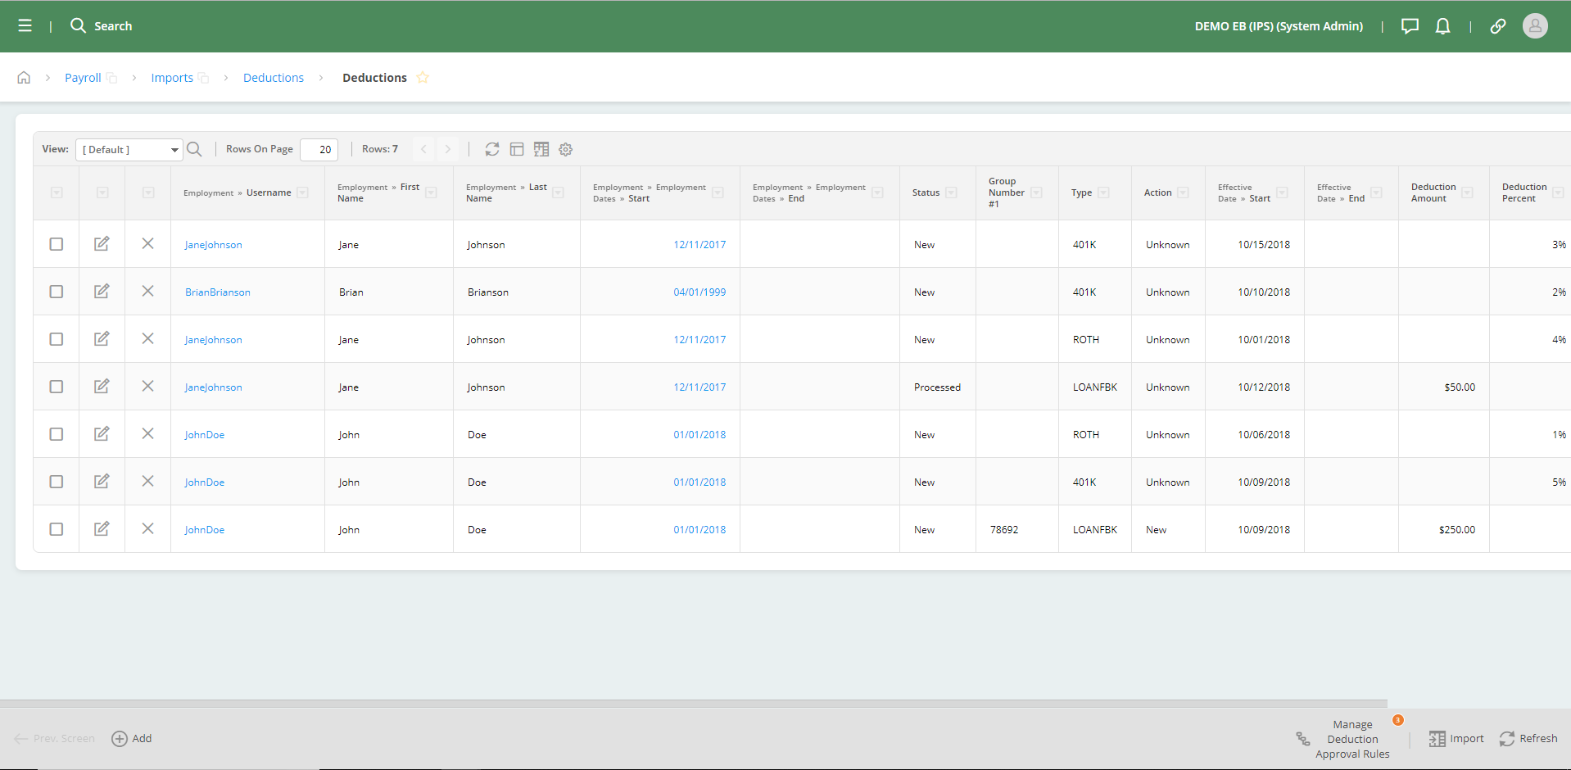Click the Prev. Screen button
The height and width of the screenshot is (770, 1571).
pos(55,739)
